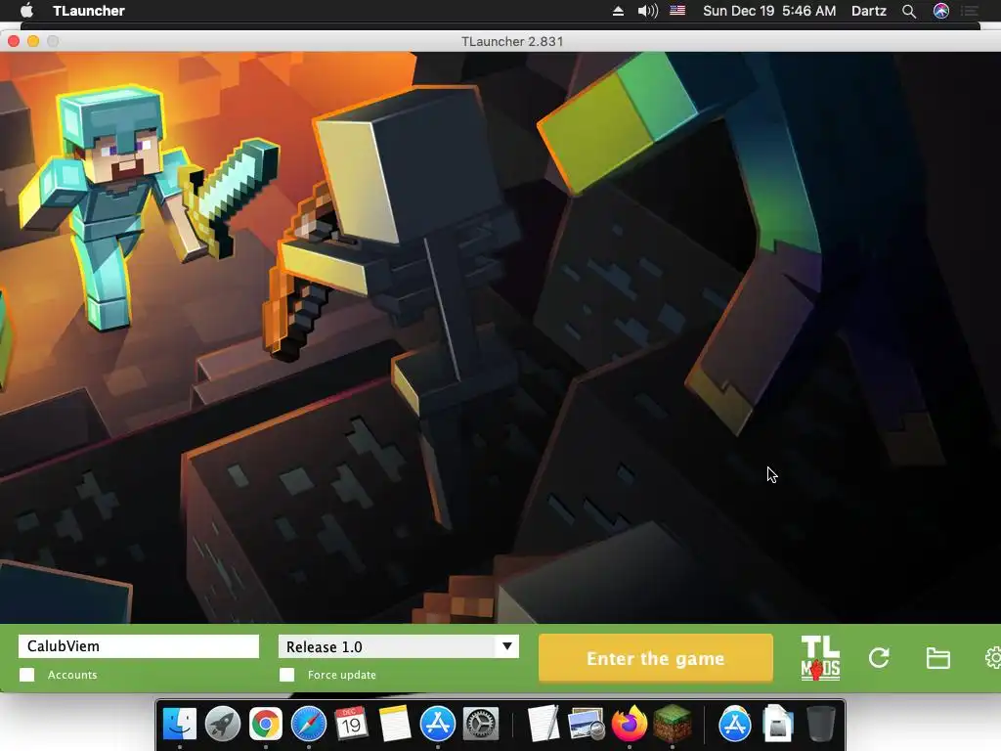1001x751 pixels.
Task: Open Trash from the dock
Action: coord(821,725)
